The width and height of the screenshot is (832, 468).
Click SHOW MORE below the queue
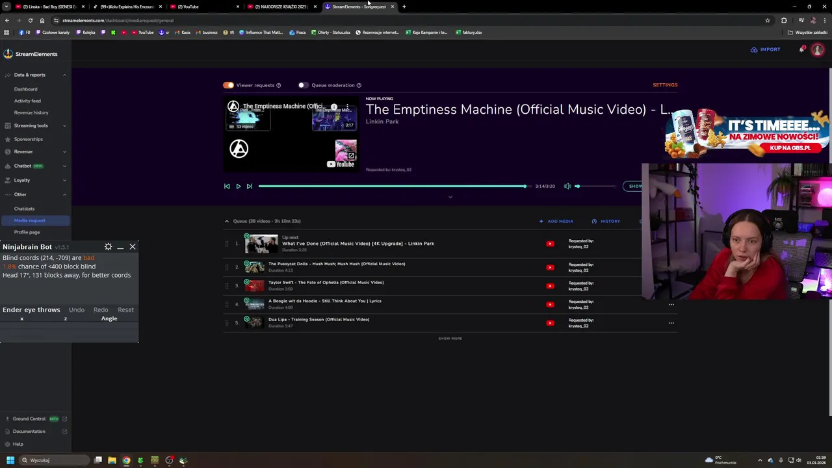(x=450, y=339)
